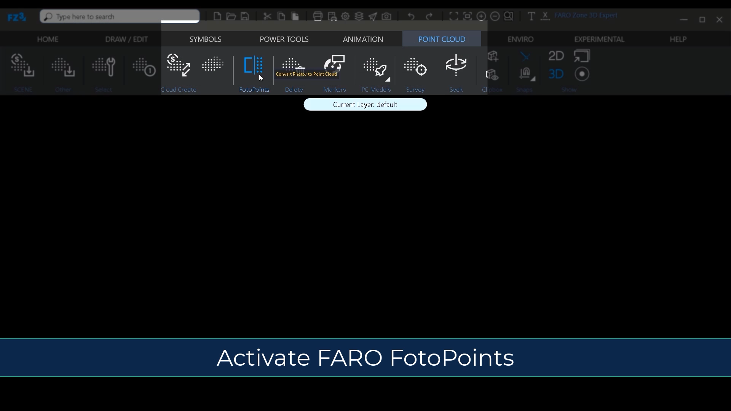
Task: Toggle the blue Snaps icon
Action: click(525, 57)
